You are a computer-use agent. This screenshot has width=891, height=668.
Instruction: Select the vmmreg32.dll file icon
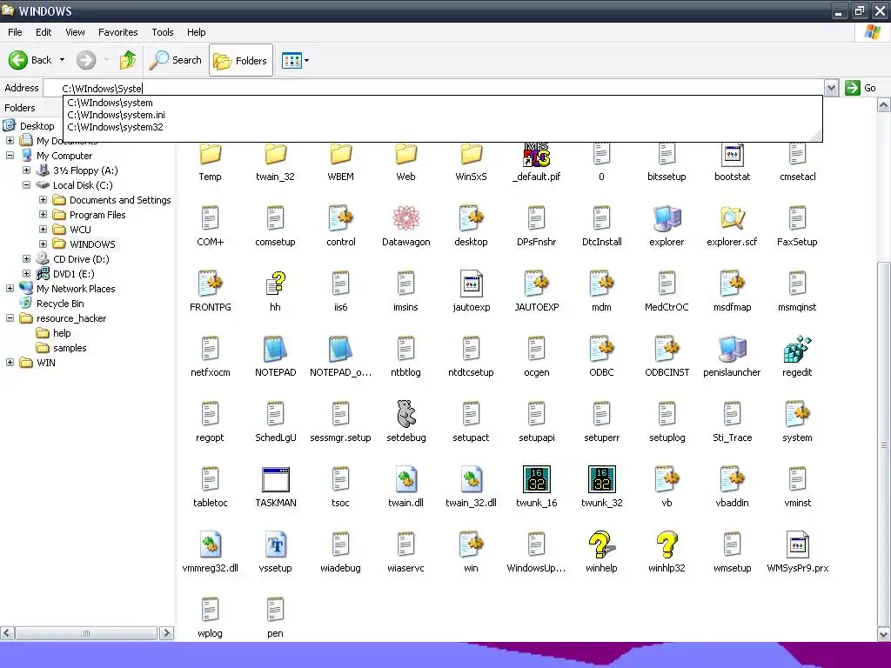(x=210, y=544)
